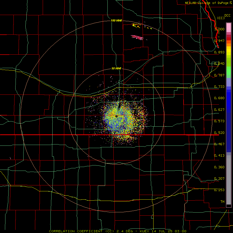The height and width of the screenshot is (233, 233).
Task: Click the 0.733 value on the legend
Action: tap(219, 87)
